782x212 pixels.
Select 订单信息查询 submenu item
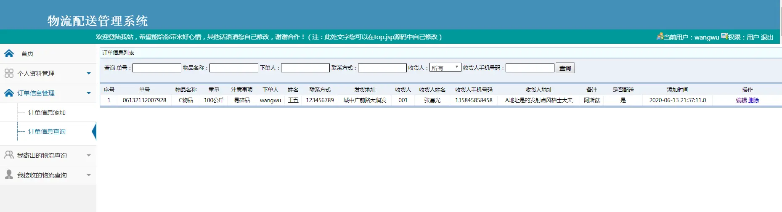[x=47, y=131]
